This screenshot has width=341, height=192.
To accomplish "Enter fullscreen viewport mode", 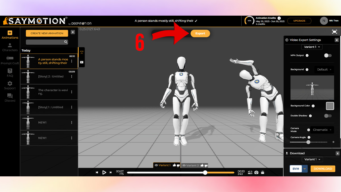I will point(334,32).
